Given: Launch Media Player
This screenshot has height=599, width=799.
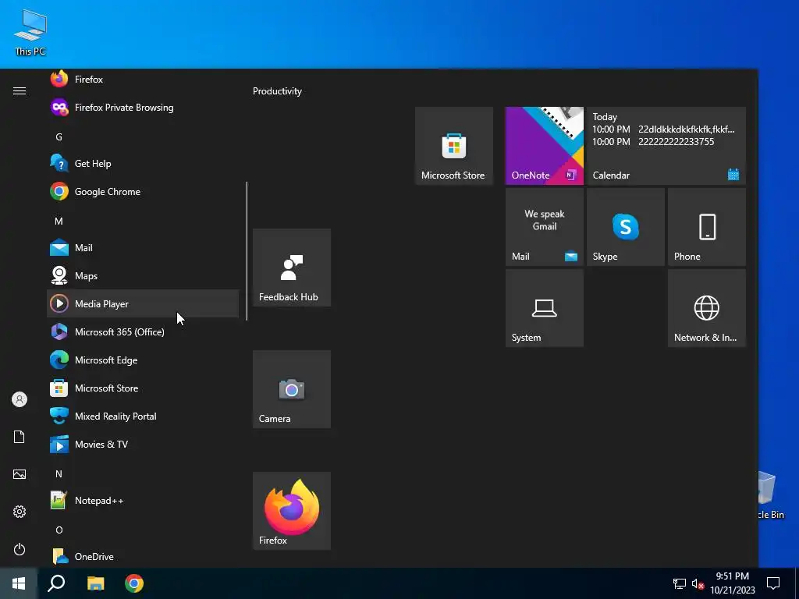Looking at the screenshot, I should (143, 303).
